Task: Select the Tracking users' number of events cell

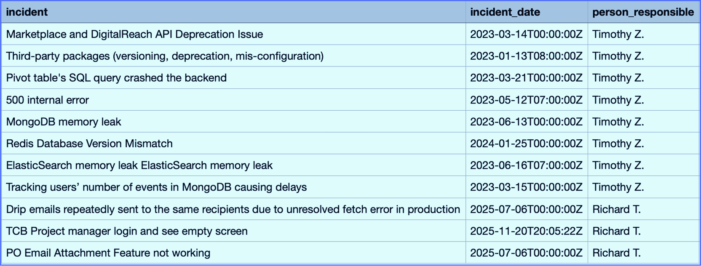Action: coord(156,187)
